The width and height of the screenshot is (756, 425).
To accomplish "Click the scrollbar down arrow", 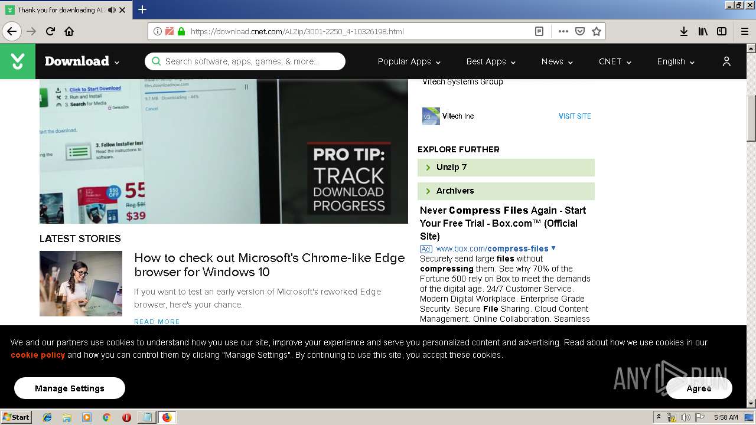I will pos(751,403).
